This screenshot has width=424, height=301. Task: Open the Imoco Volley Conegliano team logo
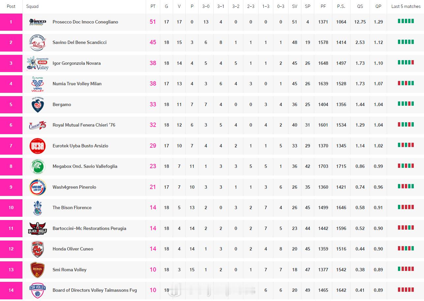tap(38, 22)
